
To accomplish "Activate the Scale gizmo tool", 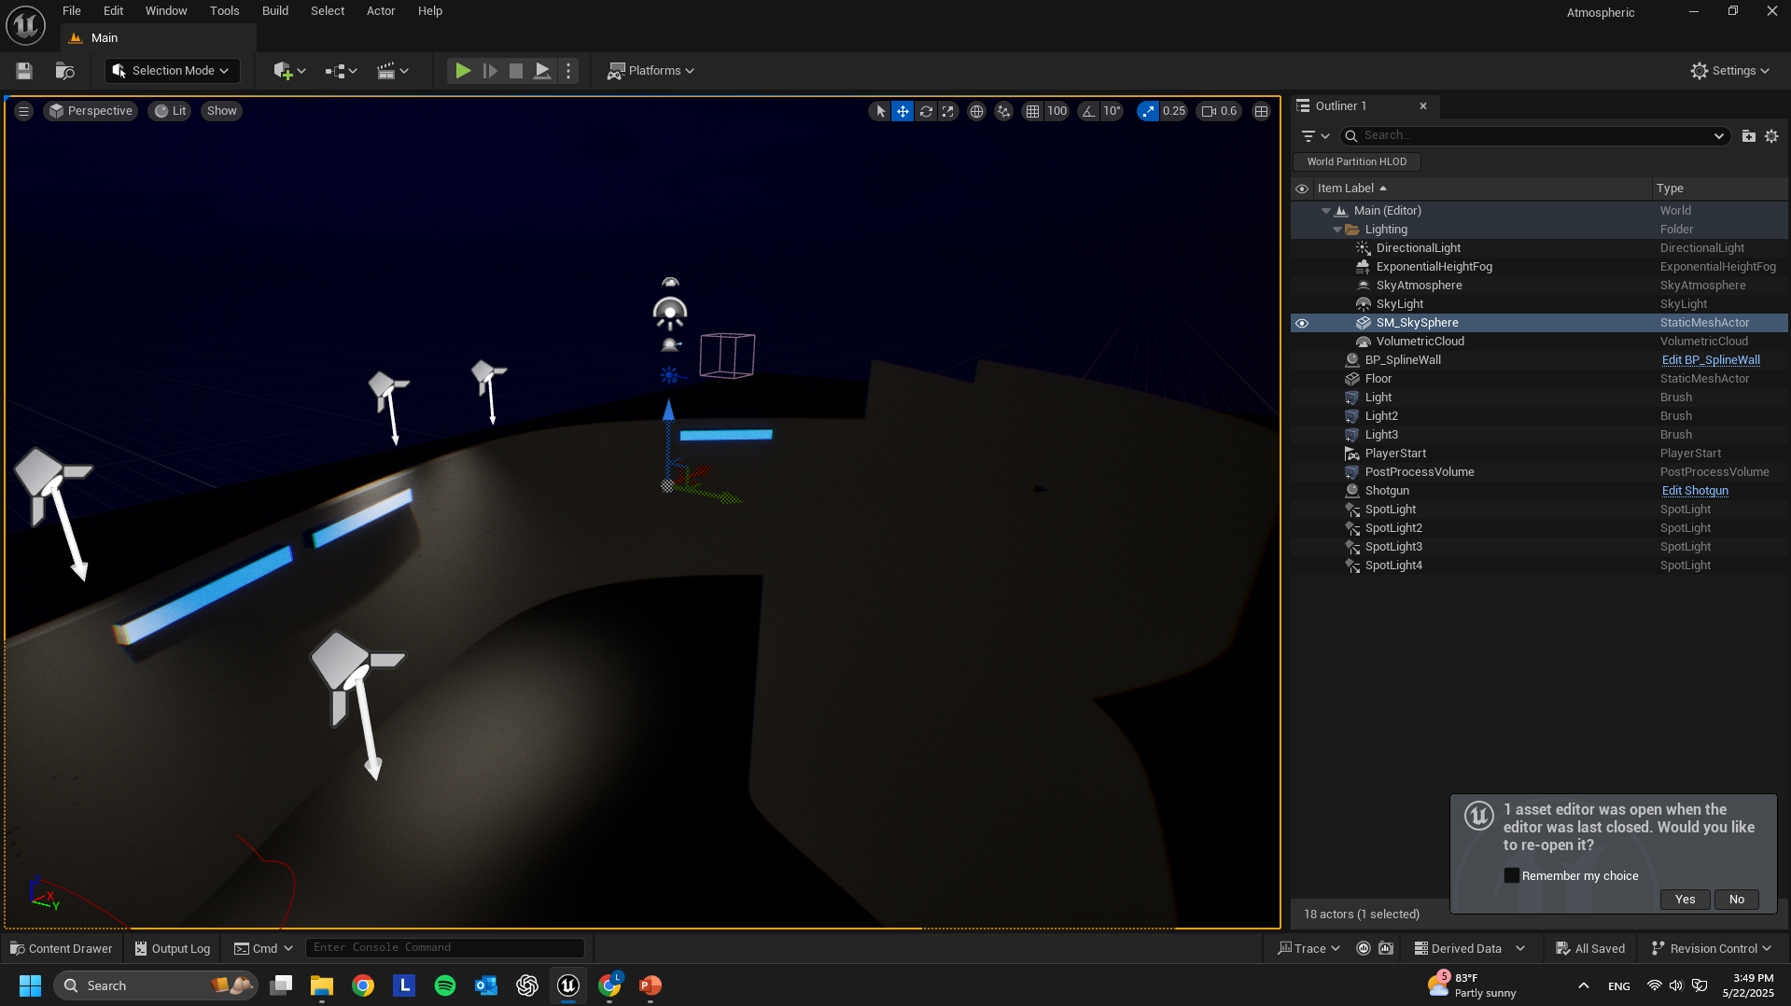I will pos(948,111).
